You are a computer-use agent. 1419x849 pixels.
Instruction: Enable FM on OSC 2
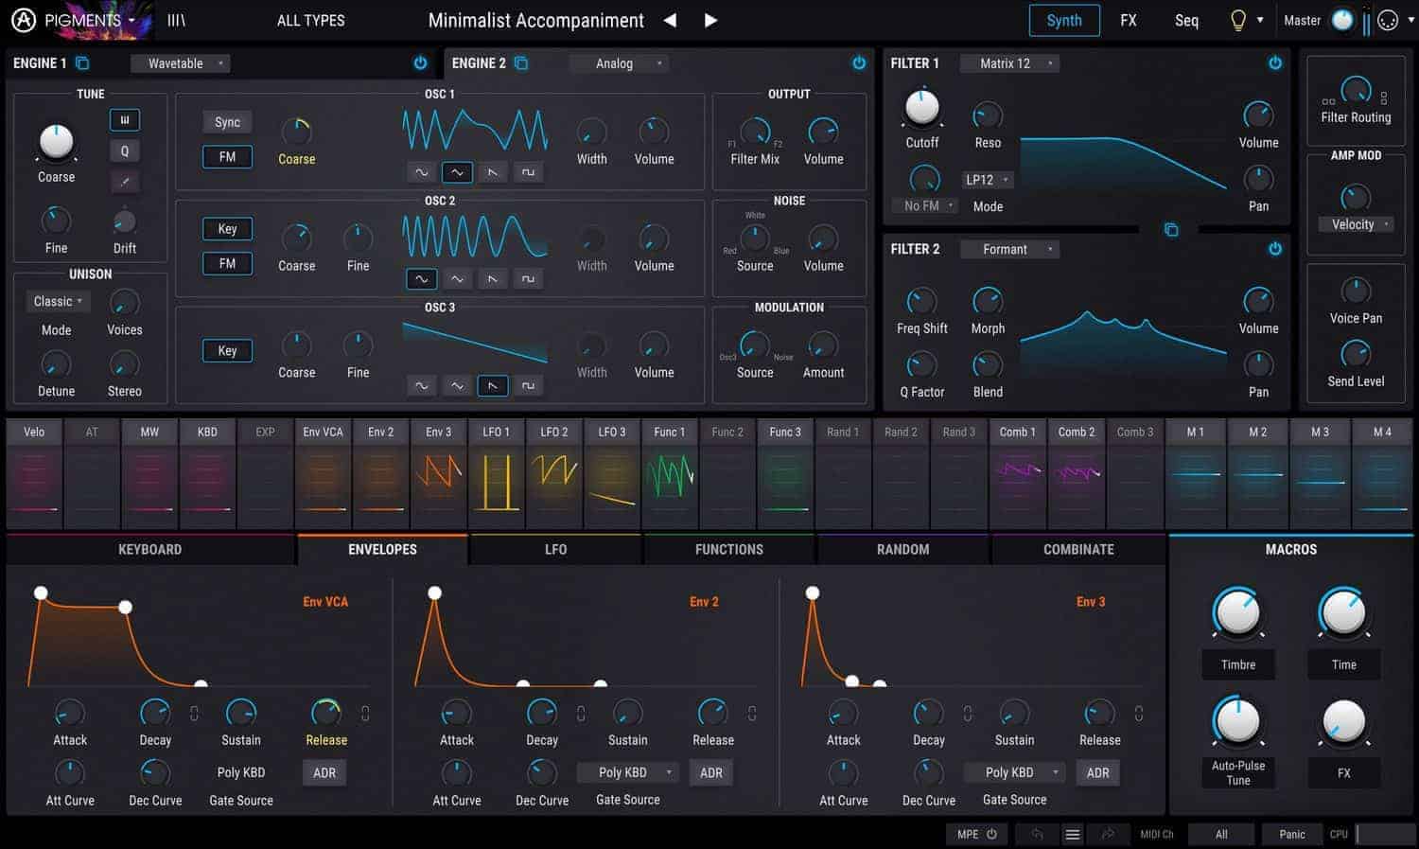click(x=227, y=263)
